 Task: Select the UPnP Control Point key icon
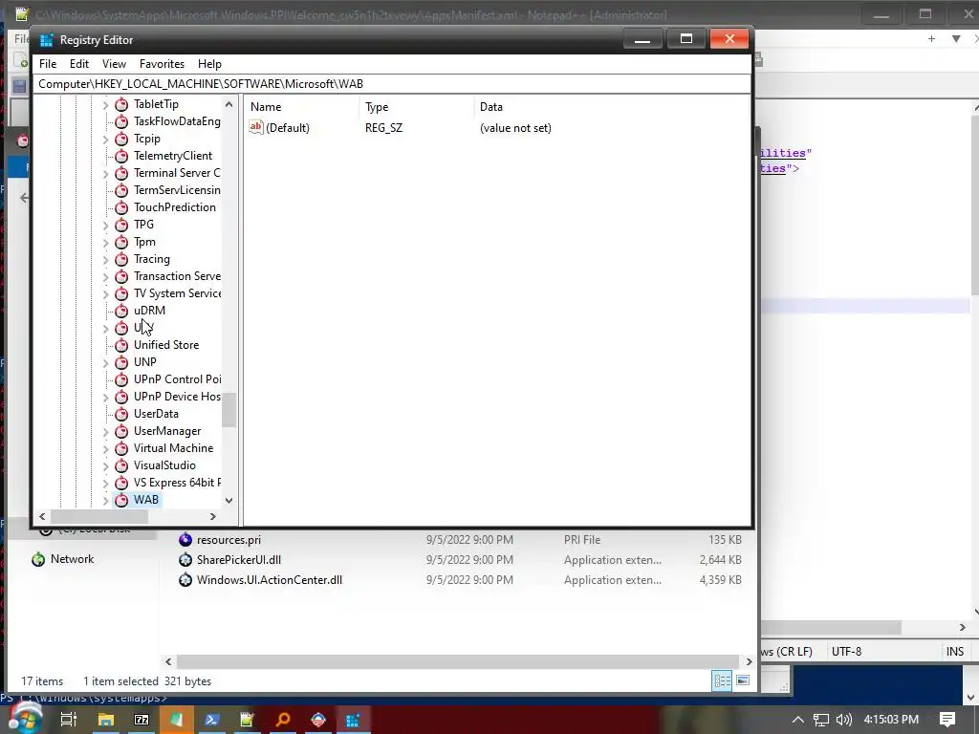121,379
